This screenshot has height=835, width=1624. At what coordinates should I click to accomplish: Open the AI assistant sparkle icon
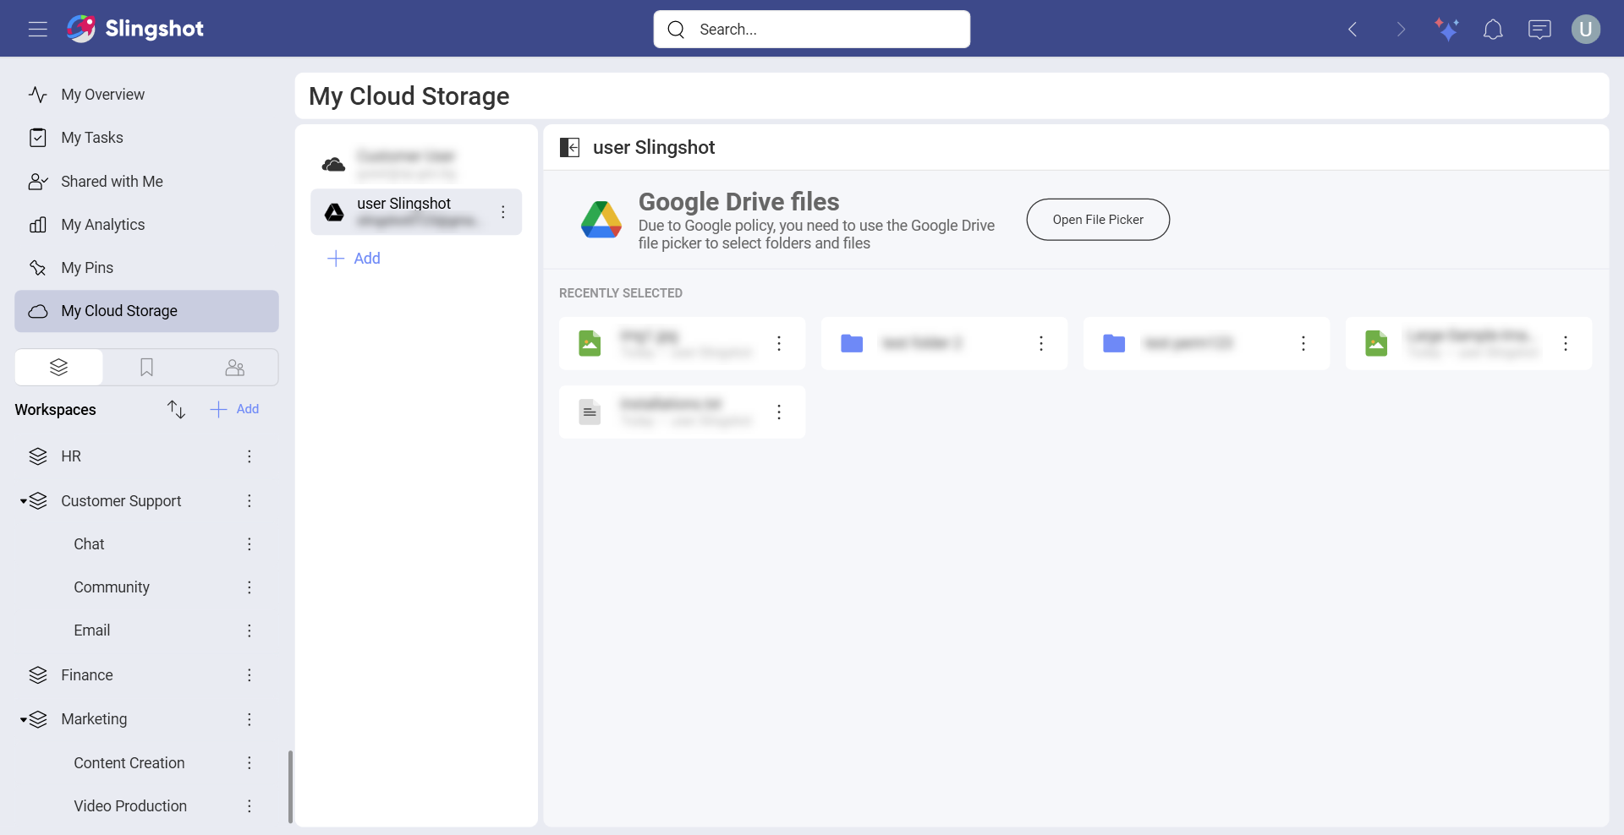[1446, 29]
